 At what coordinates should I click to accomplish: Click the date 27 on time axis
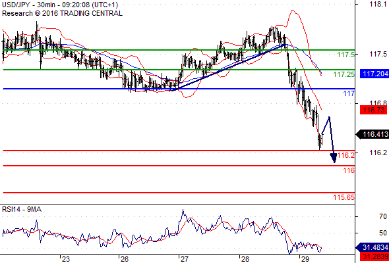coord(185,259)
